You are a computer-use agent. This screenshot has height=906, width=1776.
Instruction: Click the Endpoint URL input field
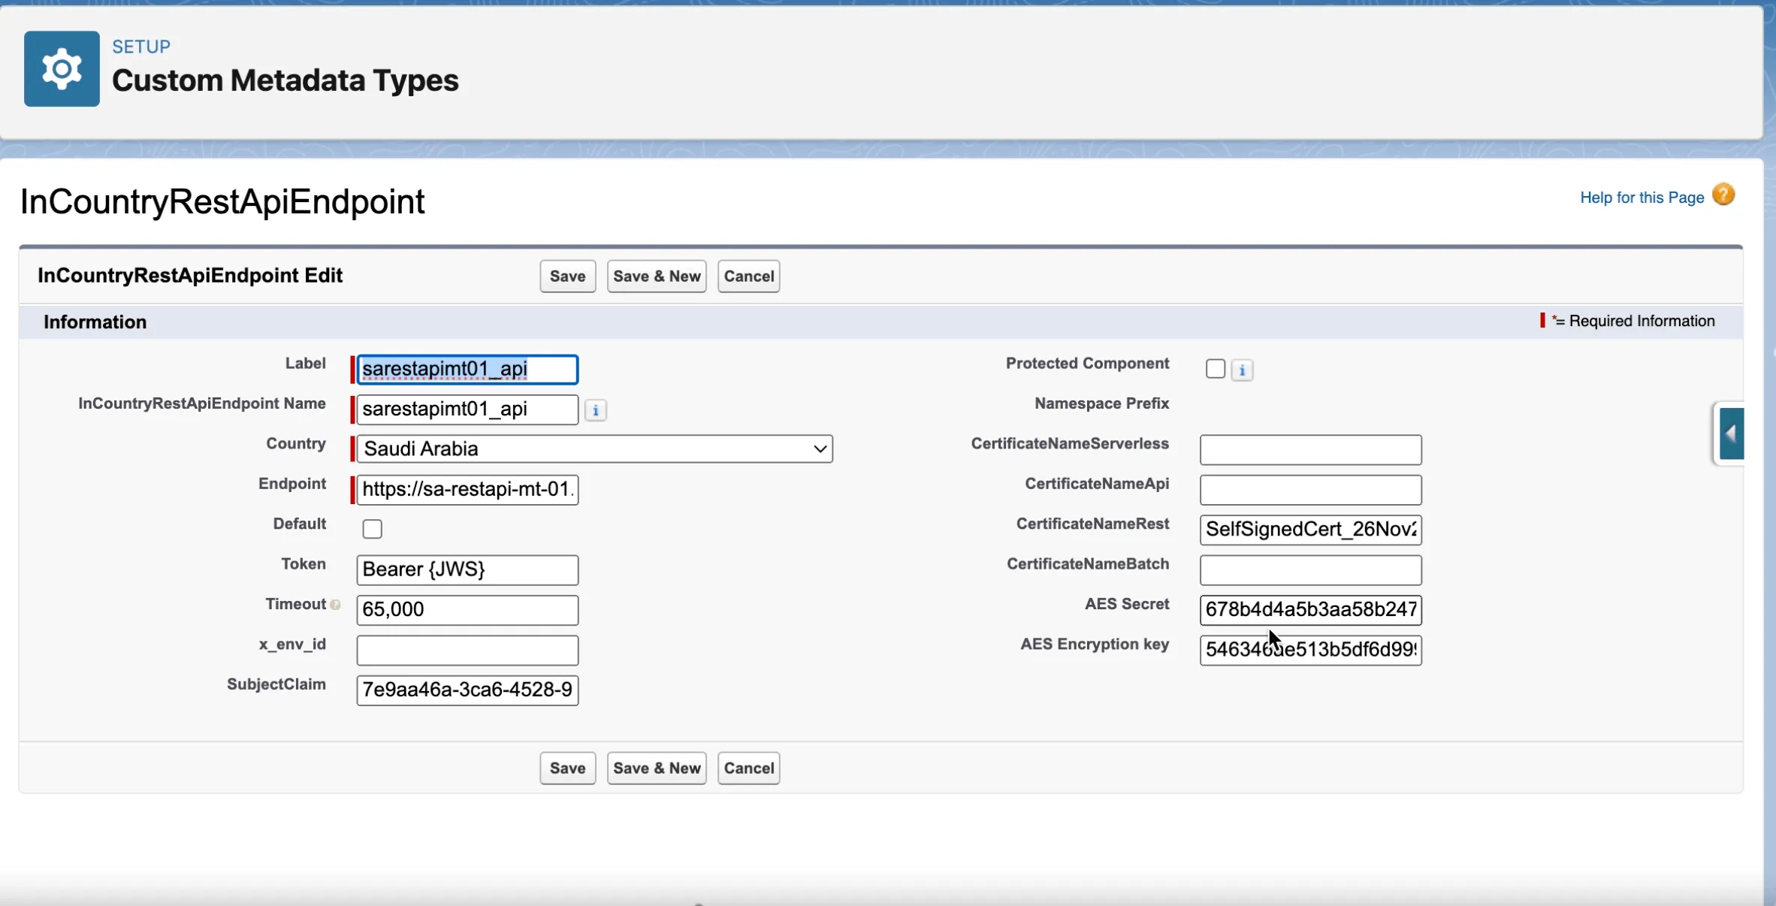pos(467,489)
